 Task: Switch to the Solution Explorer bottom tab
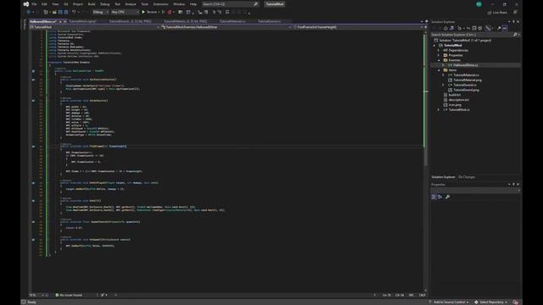pyautogui.click(x=443, y=177)
